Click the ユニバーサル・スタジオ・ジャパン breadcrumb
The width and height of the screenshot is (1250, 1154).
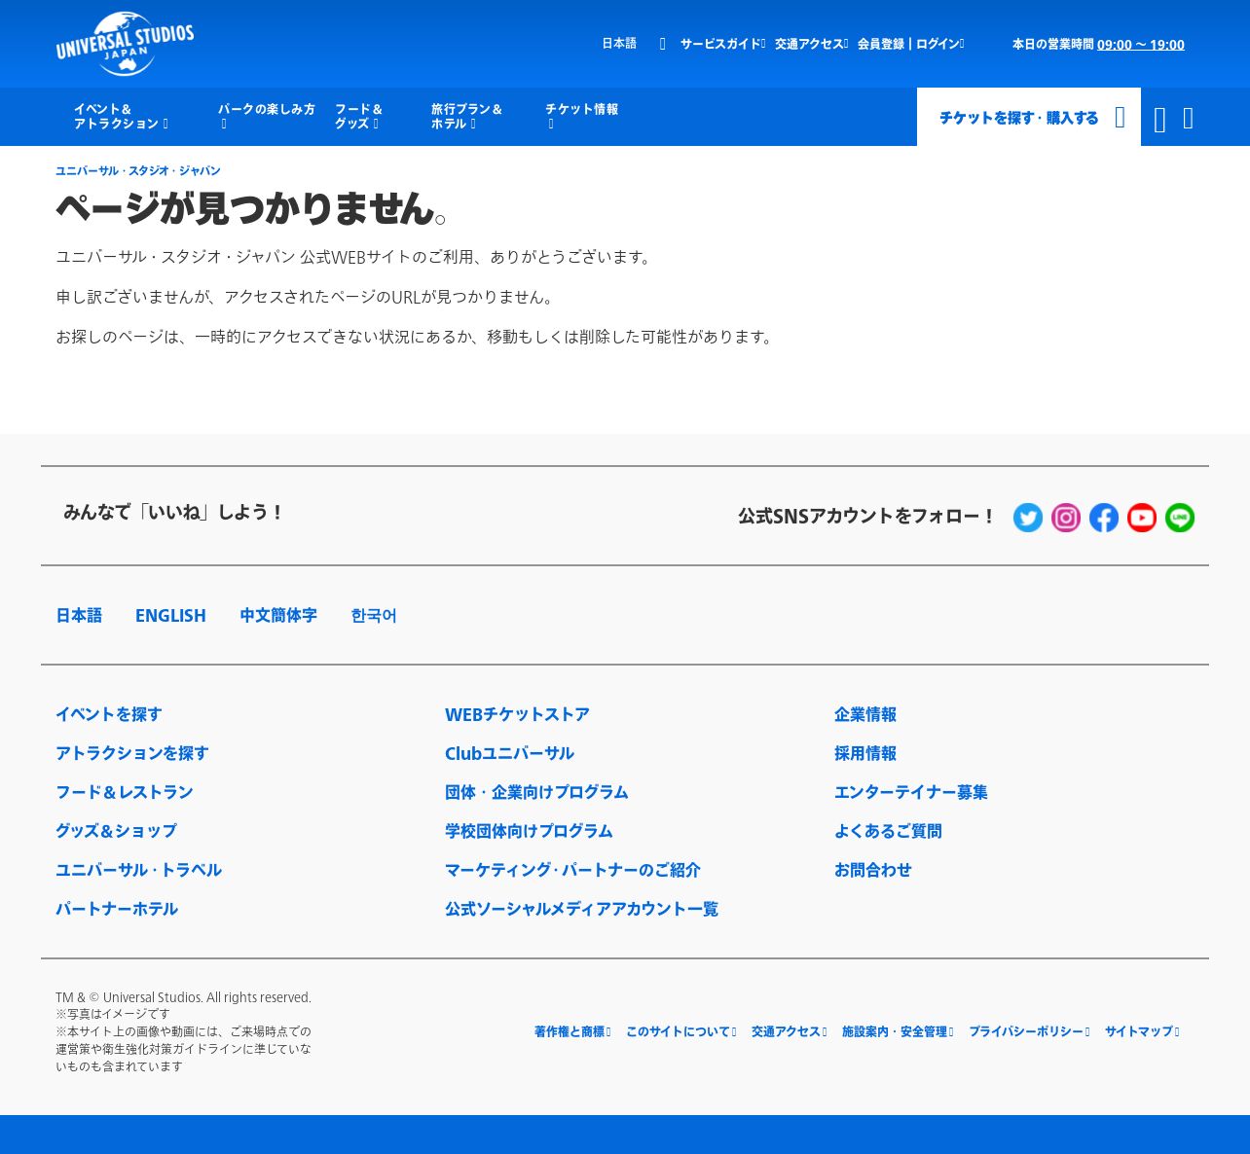[138, 171]
